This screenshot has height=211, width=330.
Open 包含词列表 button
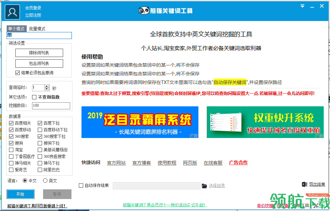click(39, 63)
